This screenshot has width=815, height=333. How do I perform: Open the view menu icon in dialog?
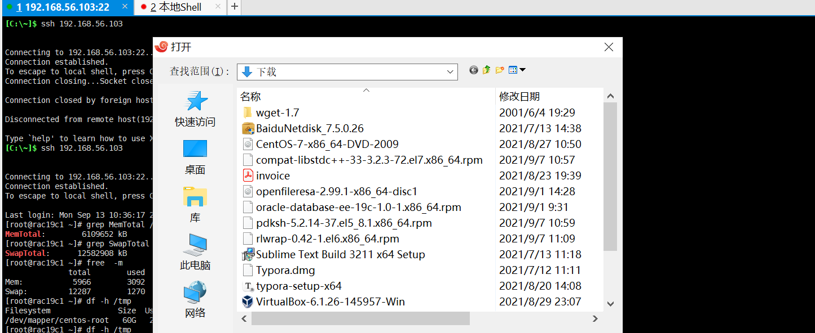(x=517, y=70)
